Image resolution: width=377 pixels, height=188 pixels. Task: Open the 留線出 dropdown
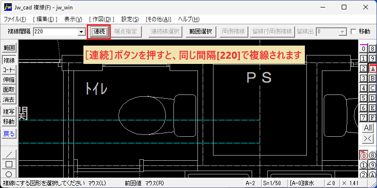(x=342, y=31)
